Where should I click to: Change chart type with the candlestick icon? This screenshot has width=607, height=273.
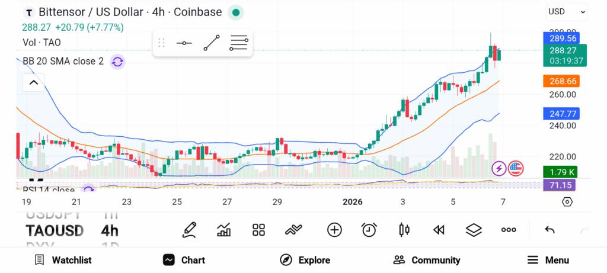(x=404, y=230)
